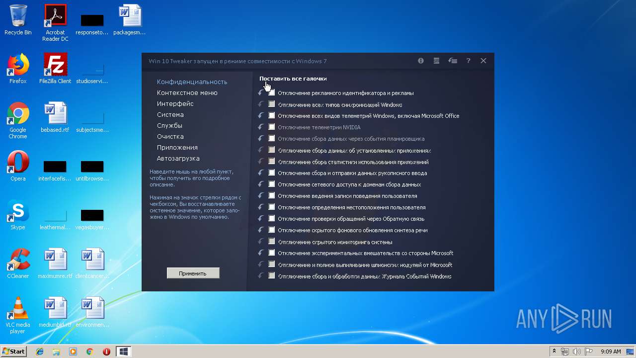The width and height of the screenshot is (636, 358).
Task: Select the maximumre.rtf document icon
Action: click(x=55, y=264)
